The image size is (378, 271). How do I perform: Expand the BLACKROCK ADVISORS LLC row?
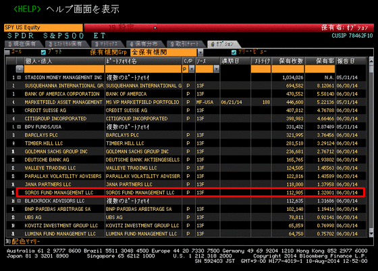coord(19,201)
